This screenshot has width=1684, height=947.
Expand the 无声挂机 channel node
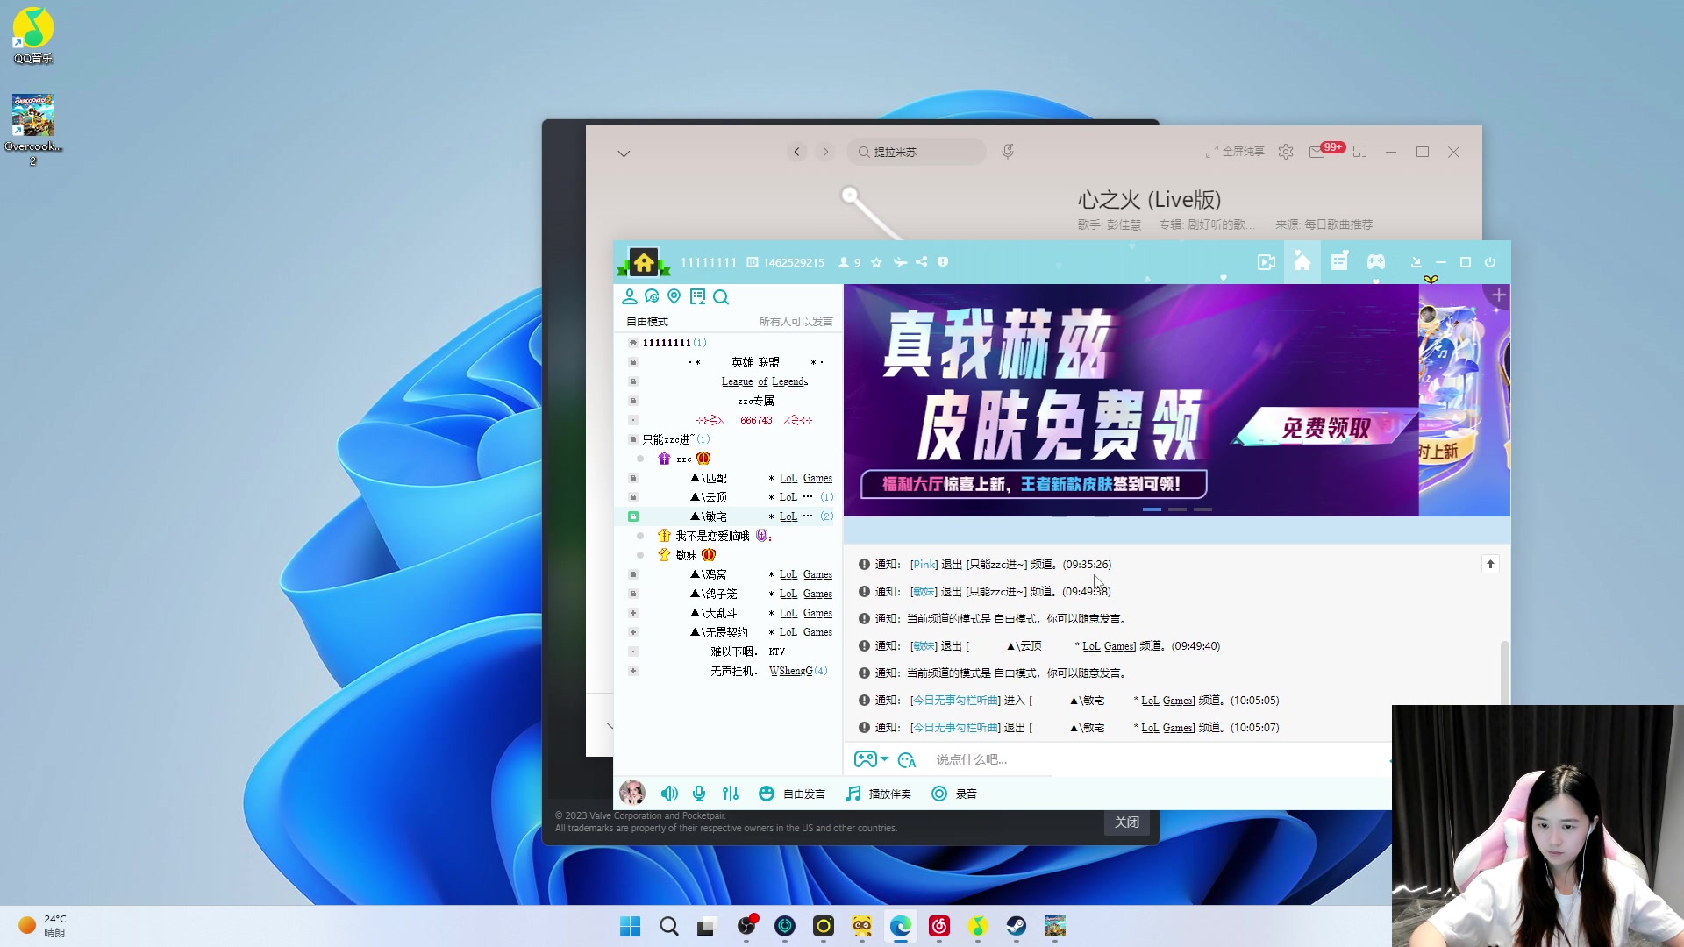click(x=633, y=671)
